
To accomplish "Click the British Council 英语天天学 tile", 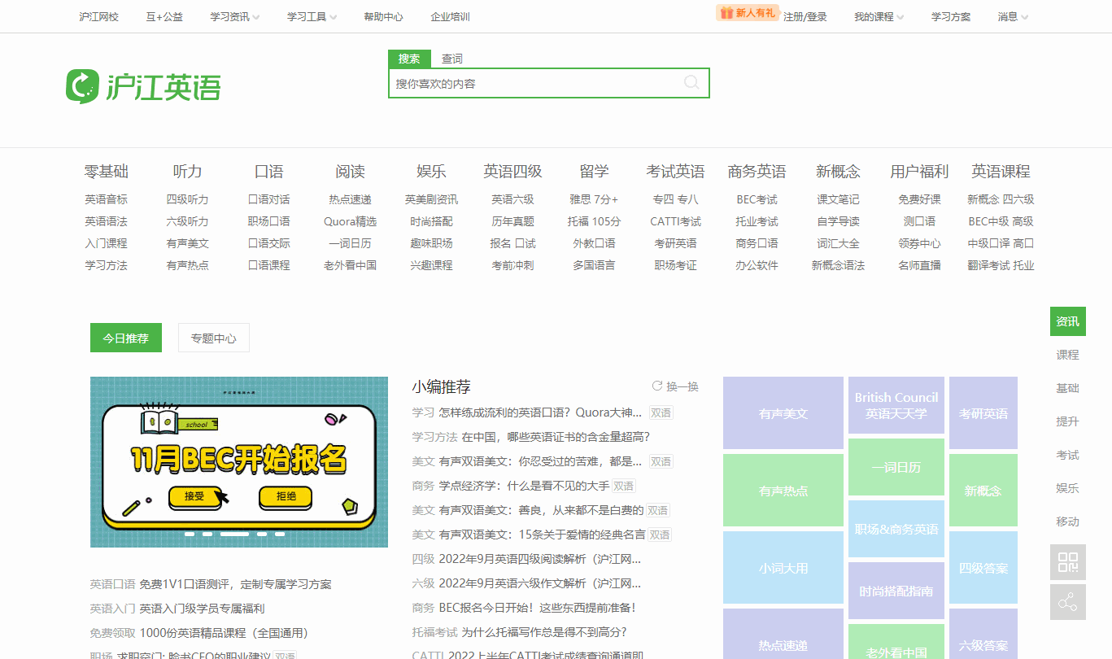I will 896,405.
